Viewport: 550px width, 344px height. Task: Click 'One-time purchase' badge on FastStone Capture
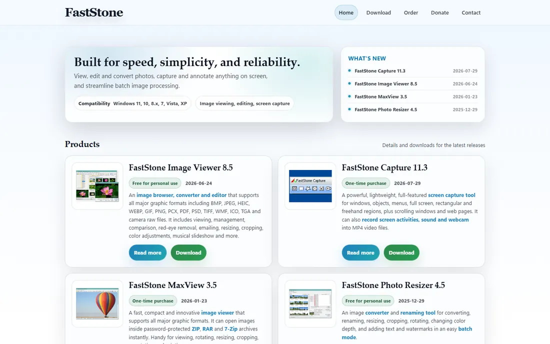pyautogui.click(x=366, y=183)
